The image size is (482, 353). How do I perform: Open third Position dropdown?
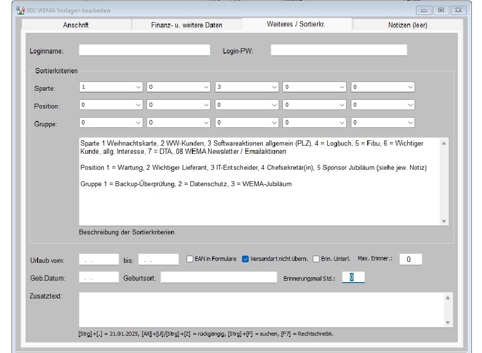pos(247,105)
